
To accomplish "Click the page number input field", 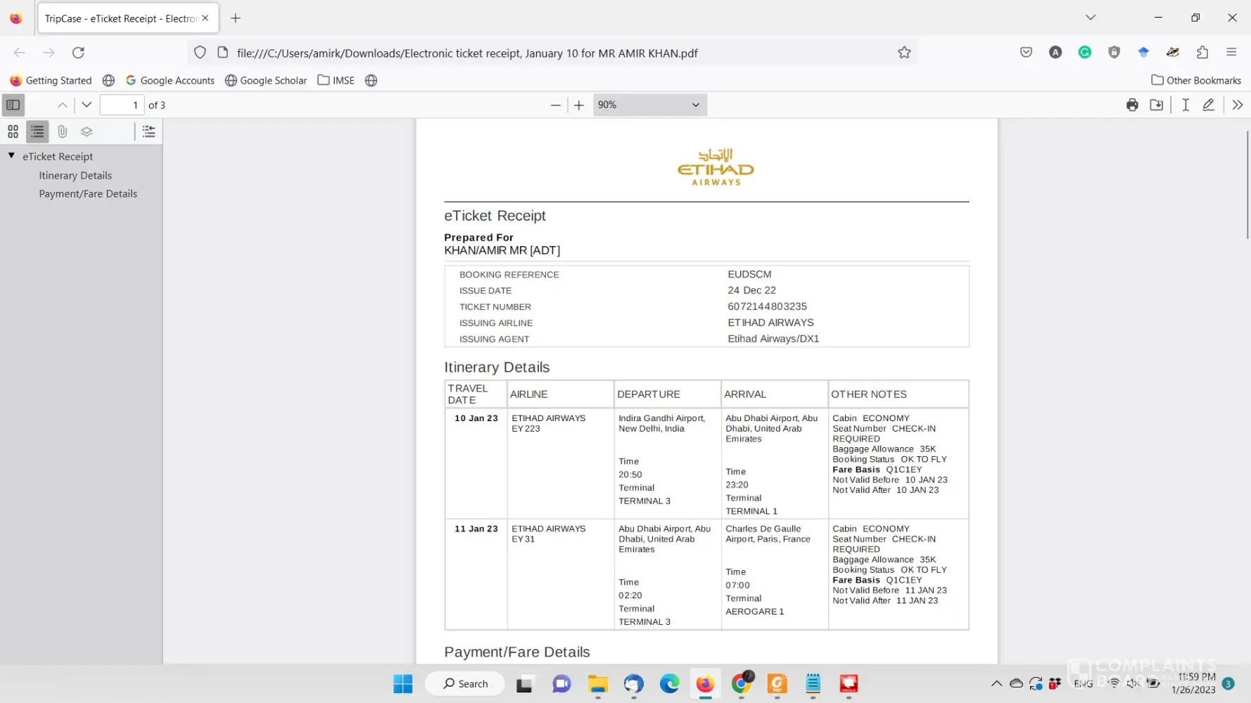I will [x=122, y=105].
